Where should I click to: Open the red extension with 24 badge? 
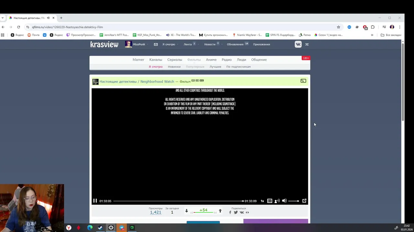[x=365, y=27]
